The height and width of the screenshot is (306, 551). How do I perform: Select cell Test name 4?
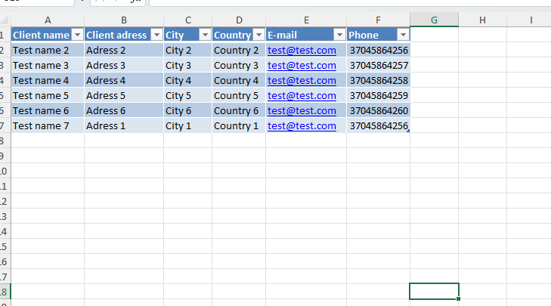[x=48, y=80]
